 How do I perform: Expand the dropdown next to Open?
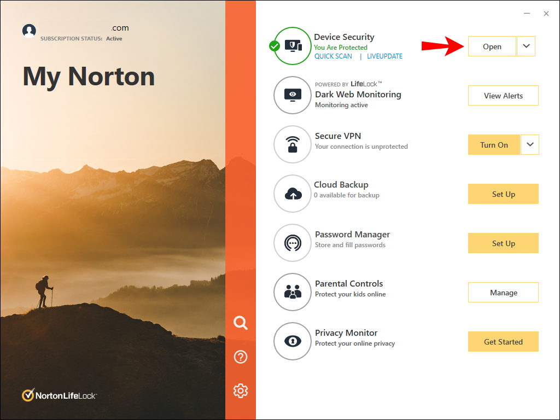[526, 46]
